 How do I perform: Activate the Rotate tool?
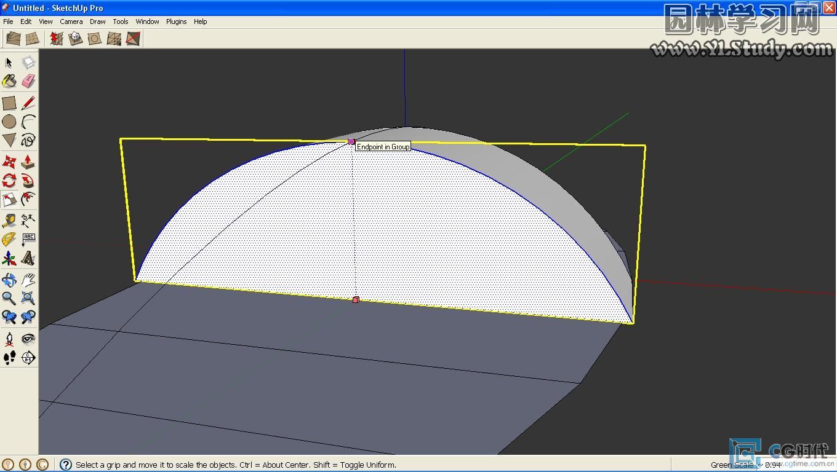9,181
